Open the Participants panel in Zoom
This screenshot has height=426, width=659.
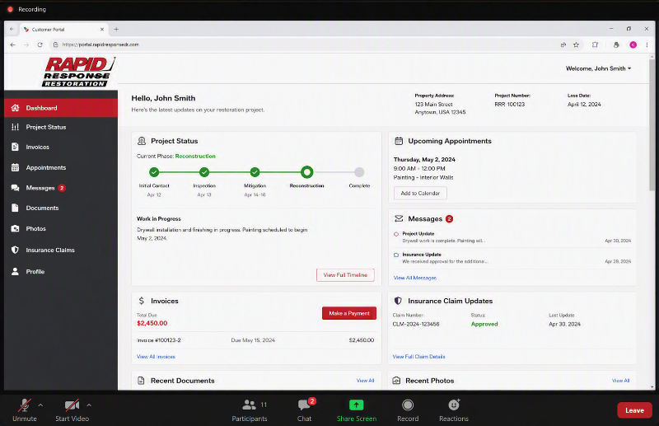pyautogui.click(x=250, y=410)
